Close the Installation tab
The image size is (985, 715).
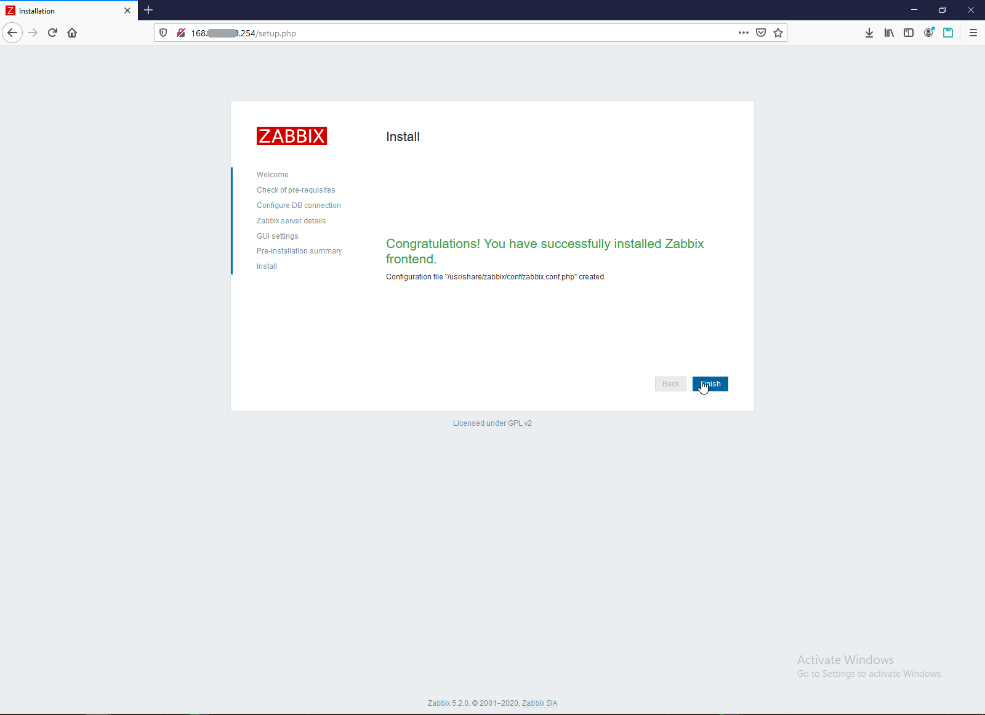pyautogui.click(x=127, y=10)
